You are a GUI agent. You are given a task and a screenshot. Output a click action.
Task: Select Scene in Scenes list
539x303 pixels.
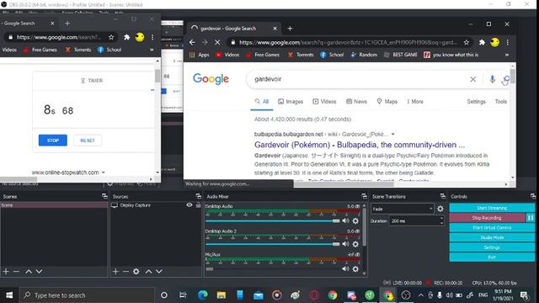point(54,205)
